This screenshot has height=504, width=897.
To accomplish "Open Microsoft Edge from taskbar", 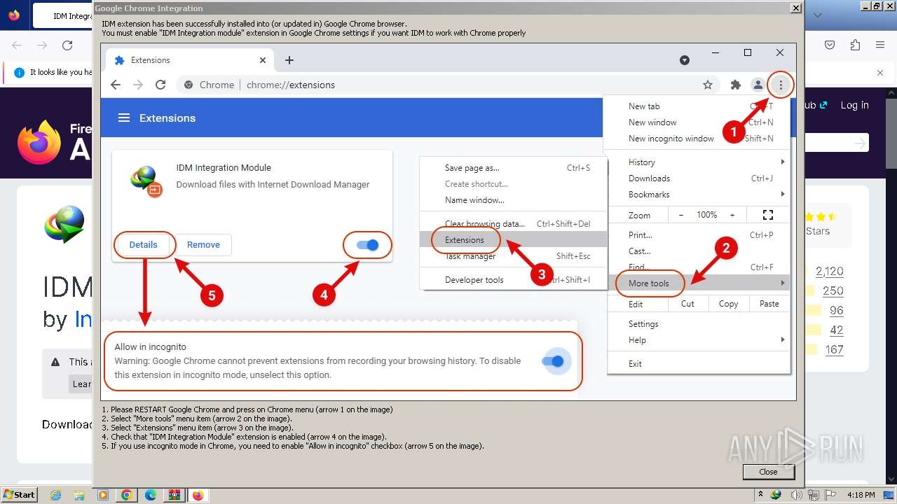I will [x=151, y=495].
